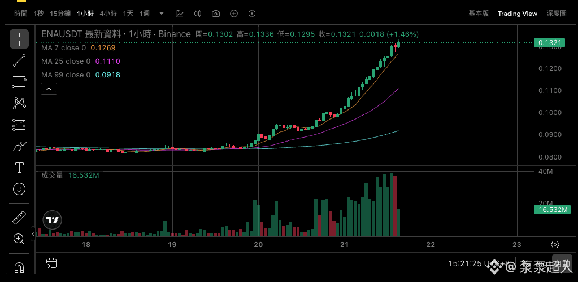Click the 15:21:25 clock time zone

pos(479,263)
